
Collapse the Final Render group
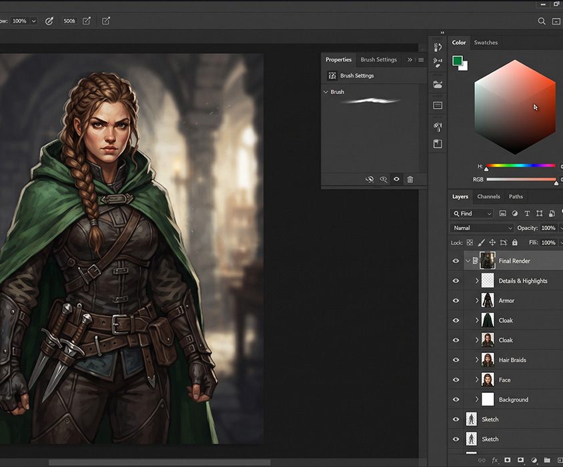click(468, 261)
